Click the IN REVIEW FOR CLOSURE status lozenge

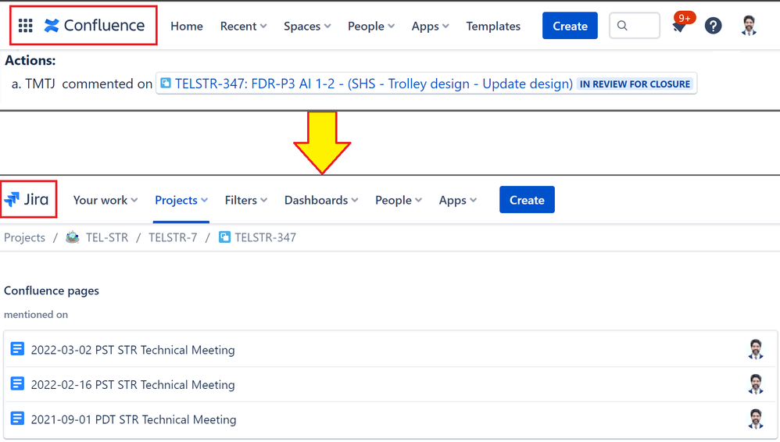[635, 84]
